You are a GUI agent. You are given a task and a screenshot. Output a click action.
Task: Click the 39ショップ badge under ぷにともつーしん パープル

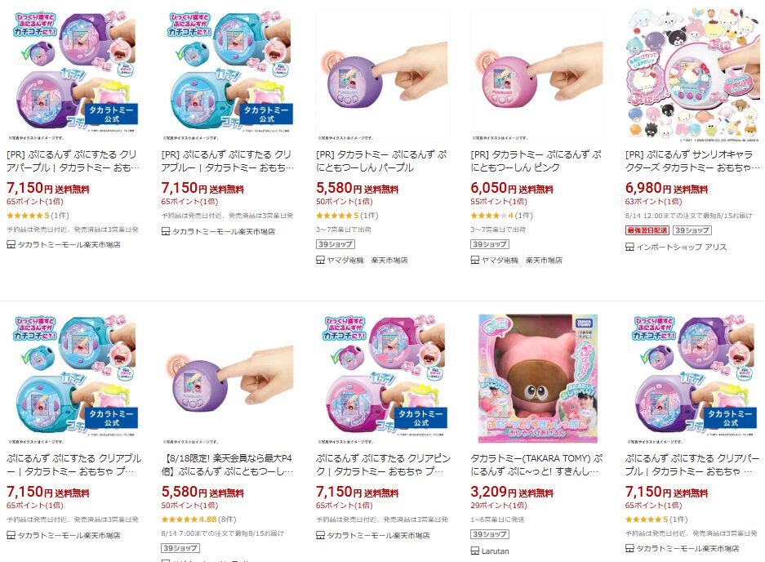point(336,244)
